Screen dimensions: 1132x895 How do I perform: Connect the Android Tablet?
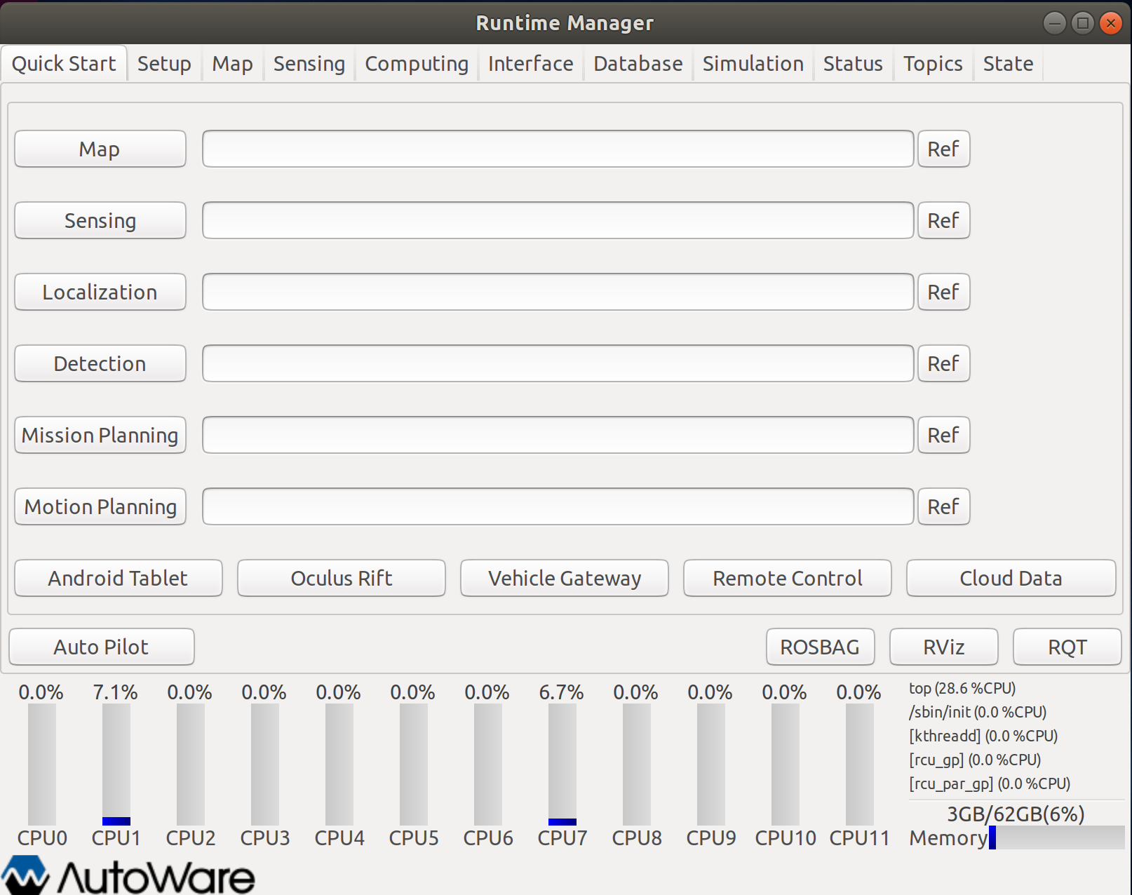tap(117, 578)
